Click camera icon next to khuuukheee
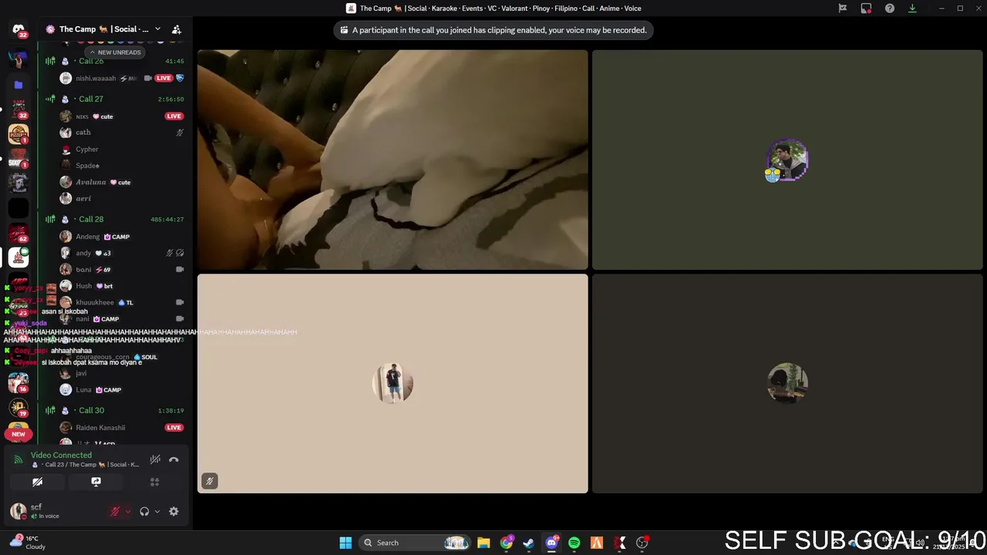Screen dimensions: 987x555 point(180,302)
